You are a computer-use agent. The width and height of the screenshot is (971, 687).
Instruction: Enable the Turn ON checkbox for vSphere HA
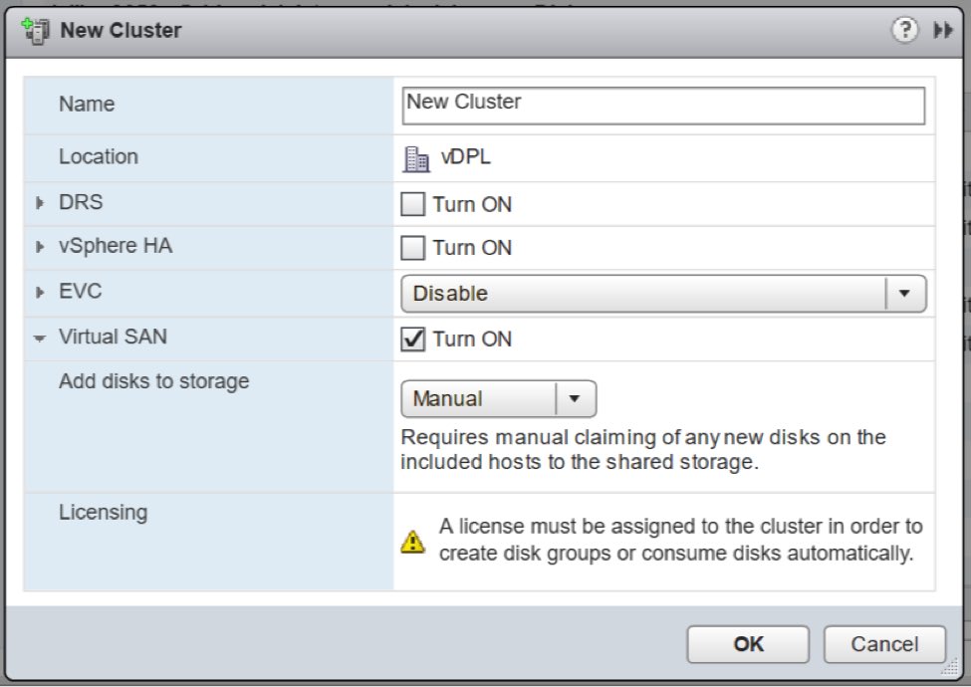click(x=413, y=248)
